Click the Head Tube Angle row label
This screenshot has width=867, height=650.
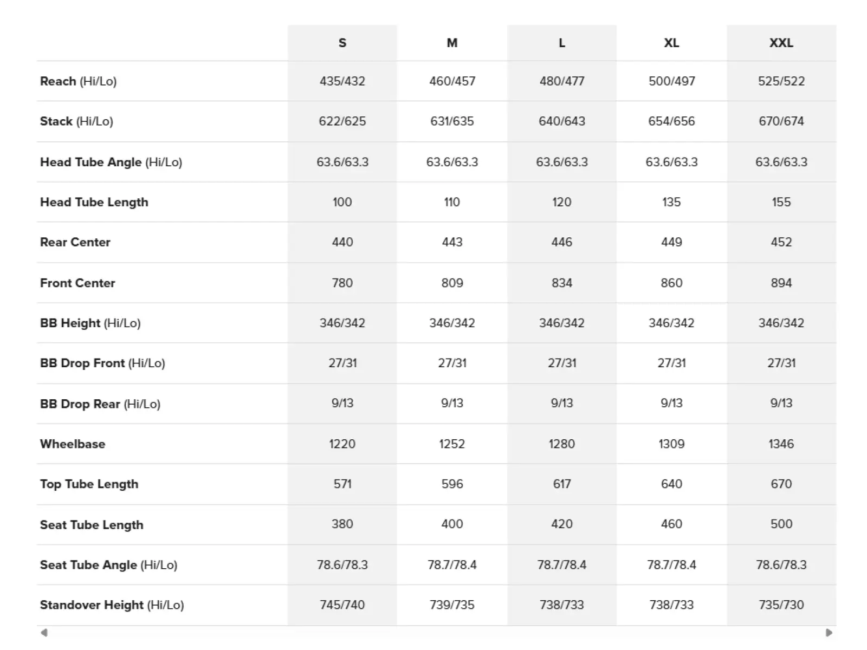click(x=111, y=162)
